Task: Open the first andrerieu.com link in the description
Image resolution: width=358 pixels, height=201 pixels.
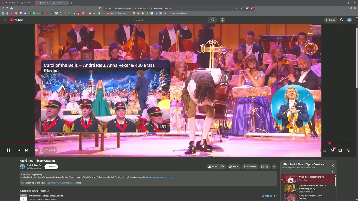Action: coord(160,177)
